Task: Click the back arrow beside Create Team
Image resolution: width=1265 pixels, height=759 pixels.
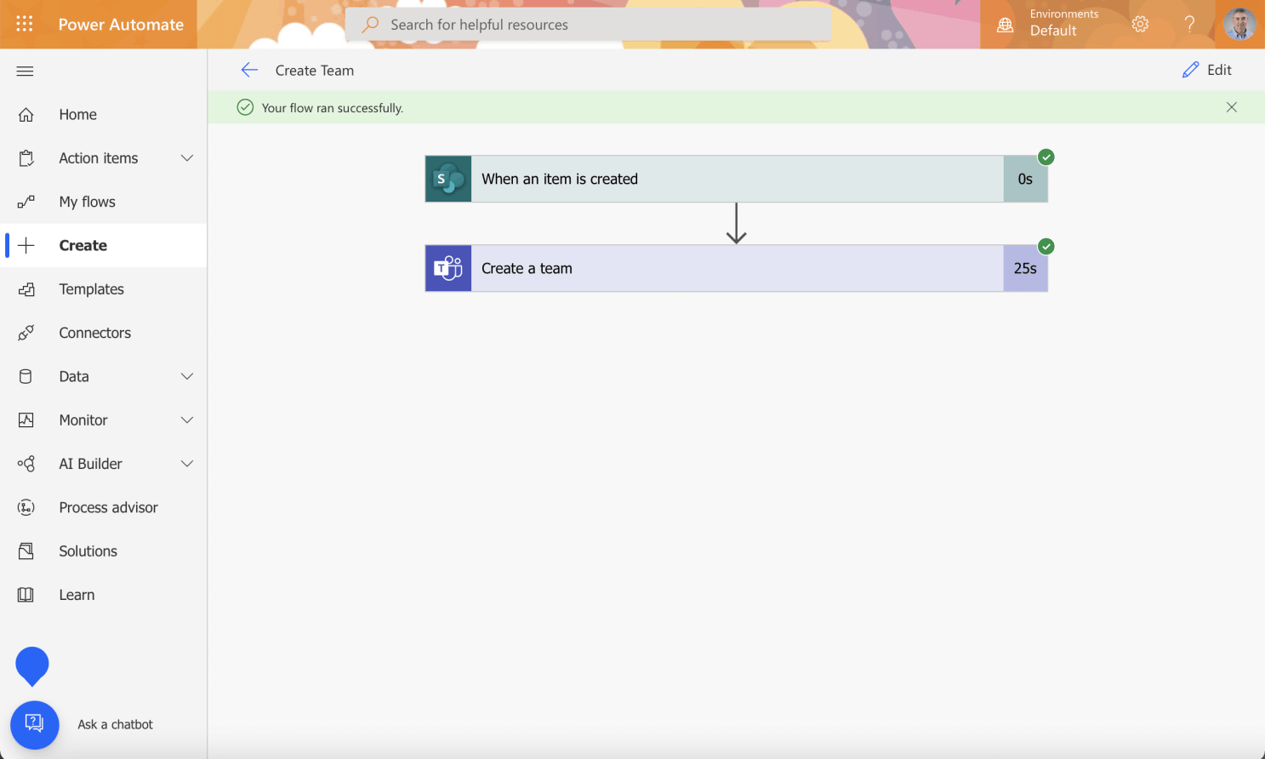Action: pyautogui.click(x=249, y=71)
